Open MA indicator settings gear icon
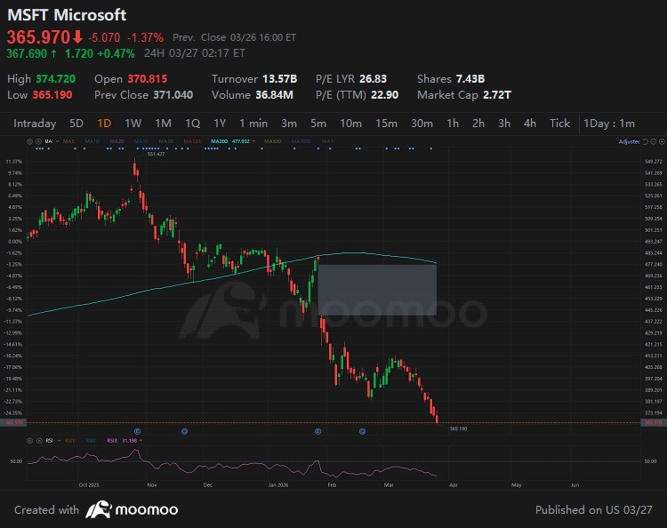Screen dimensions: 667x528 pyautogui.click(x=29, y=141)
